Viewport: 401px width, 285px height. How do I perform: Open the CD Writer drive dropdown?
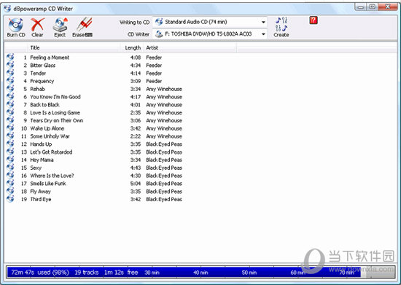coord(210,34)
